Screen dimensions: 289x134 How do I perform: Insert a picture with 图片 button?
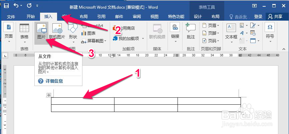tap(41, 33)
